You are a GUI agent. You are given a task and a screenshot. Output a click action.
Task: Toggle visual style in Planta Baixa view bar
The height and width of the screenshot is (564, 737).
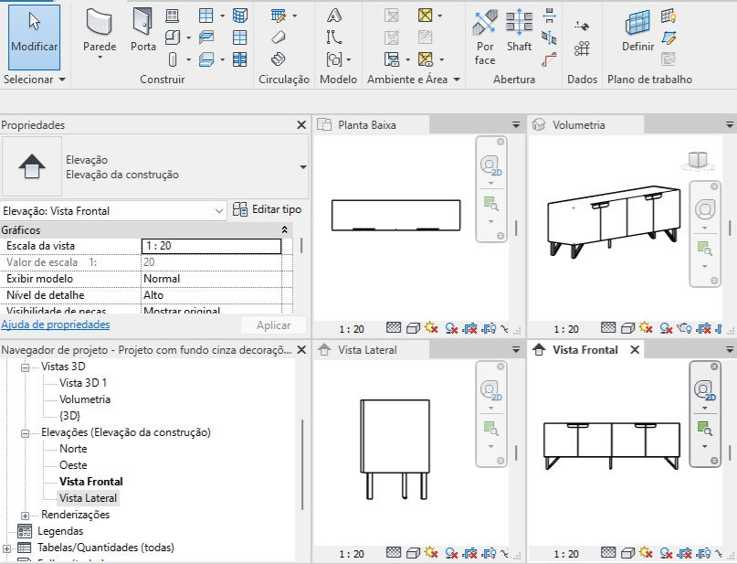pyautogui.click(x=412, y=328)
